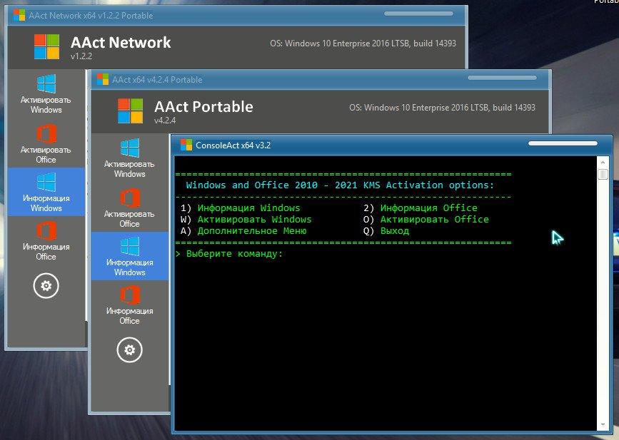Open settings gear in AAct Portable window
Viewport: 619px width, 440px height.
tap(129, 350)
